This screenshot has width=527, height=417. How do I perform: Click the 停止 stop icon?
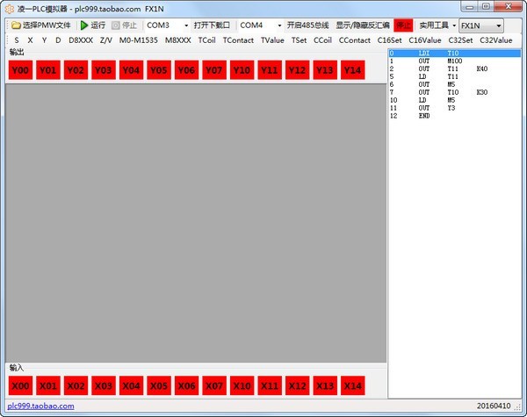[117, 25]
